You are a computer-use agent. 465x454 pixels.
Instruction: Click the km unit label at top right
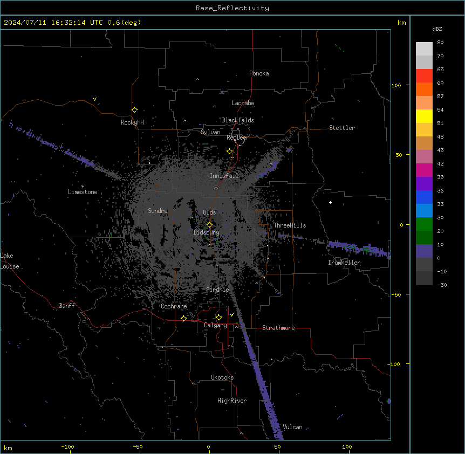[401, 23]
